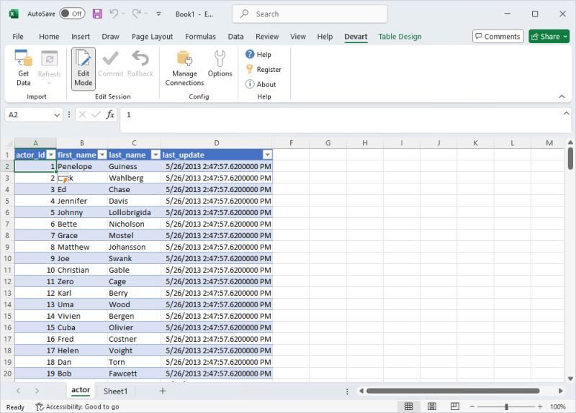
Task: Click the zoom in plus button
Action: (x=540, y=407)
